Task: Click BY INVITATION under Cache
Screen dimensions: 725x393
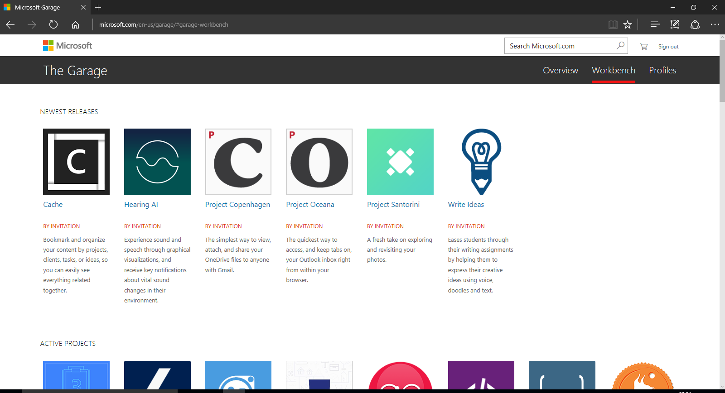Action: pos(62,226)
